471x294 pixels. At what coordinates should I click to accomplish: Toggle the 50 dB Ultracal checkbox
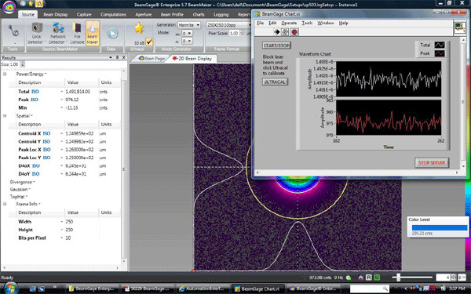(149, 42)
